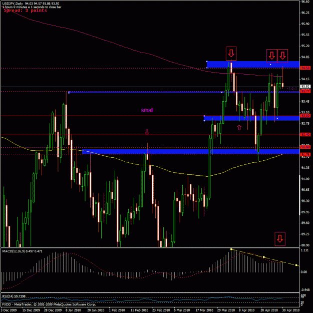The width and height of the screenshot is (313, 313).
Task: Click the 28 Dec 2009 date label
Action: 53,310
